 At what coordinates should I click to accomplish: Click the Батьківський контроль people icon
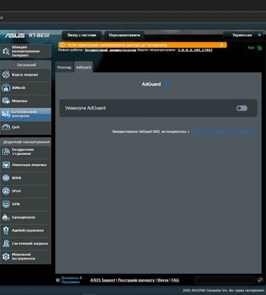[x=6, y=114]
